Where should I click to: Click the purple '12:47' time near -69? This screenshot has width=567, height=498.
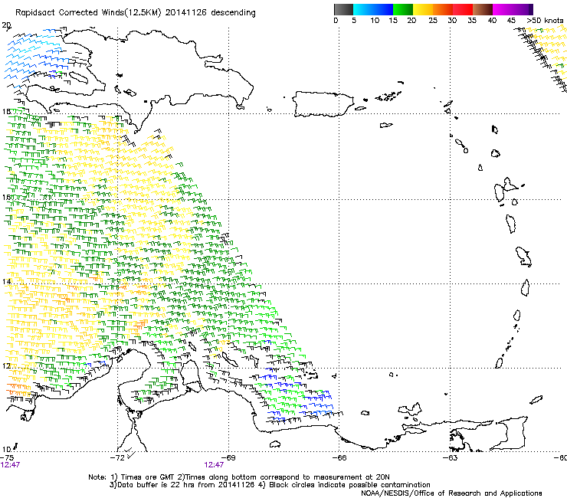[214, 464]
